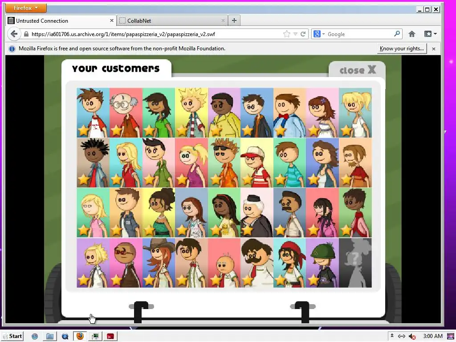Select the girl with red bandana
The width and height of the screenshot is (456, 342).
pos(289,263)
